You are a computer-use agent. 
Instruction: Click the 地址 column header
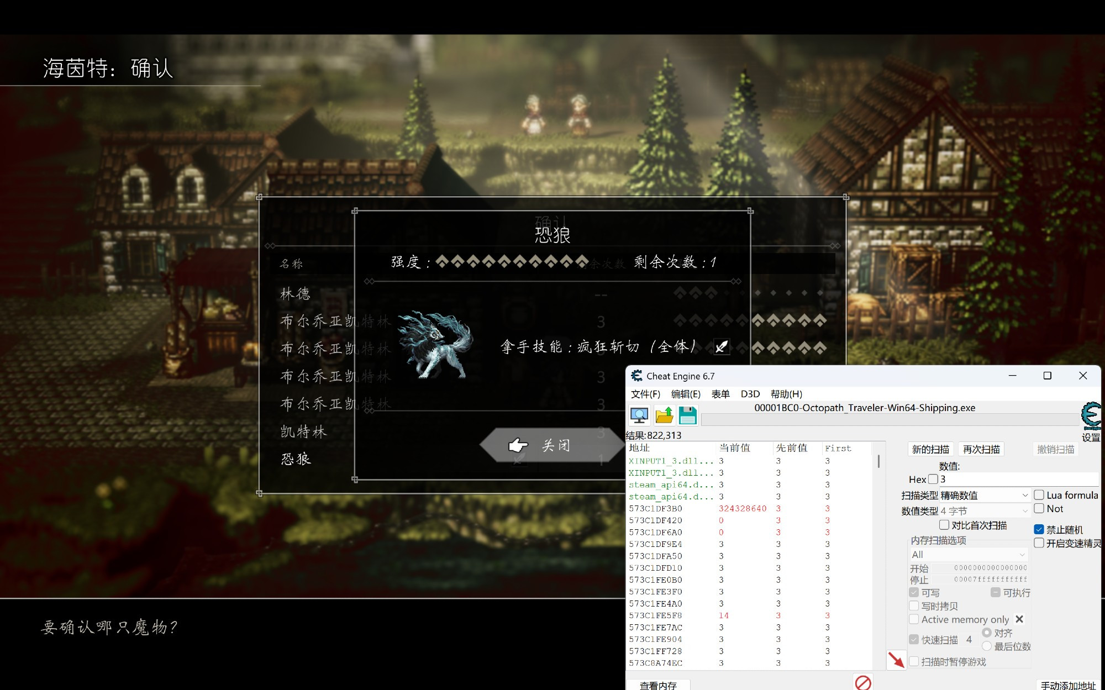671,448
